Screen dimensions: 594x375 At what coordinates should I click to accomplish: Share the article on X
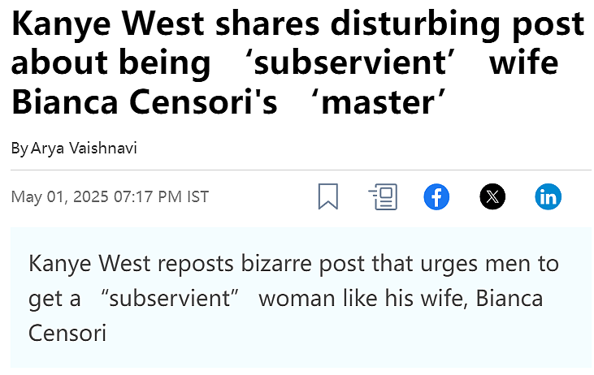[492, 196]
